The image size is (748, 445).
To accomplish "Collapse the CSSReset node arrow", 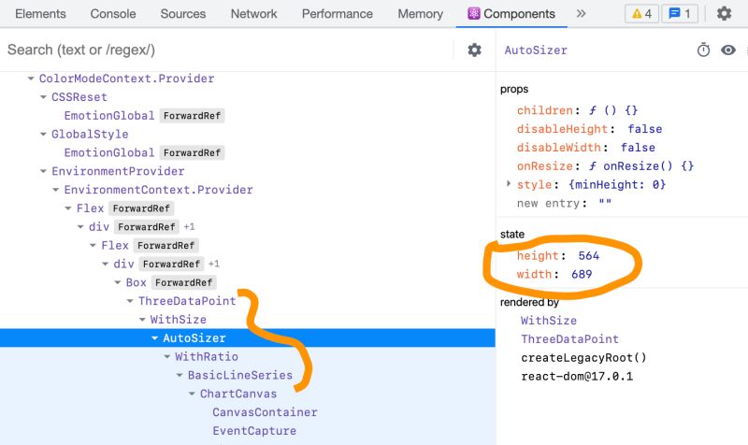I will (x=43, y=97).
